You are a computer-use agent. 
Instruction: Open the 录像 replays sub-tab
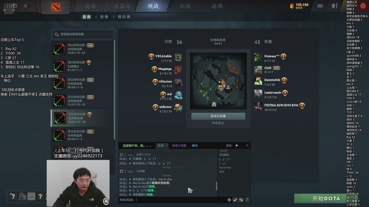104,17
